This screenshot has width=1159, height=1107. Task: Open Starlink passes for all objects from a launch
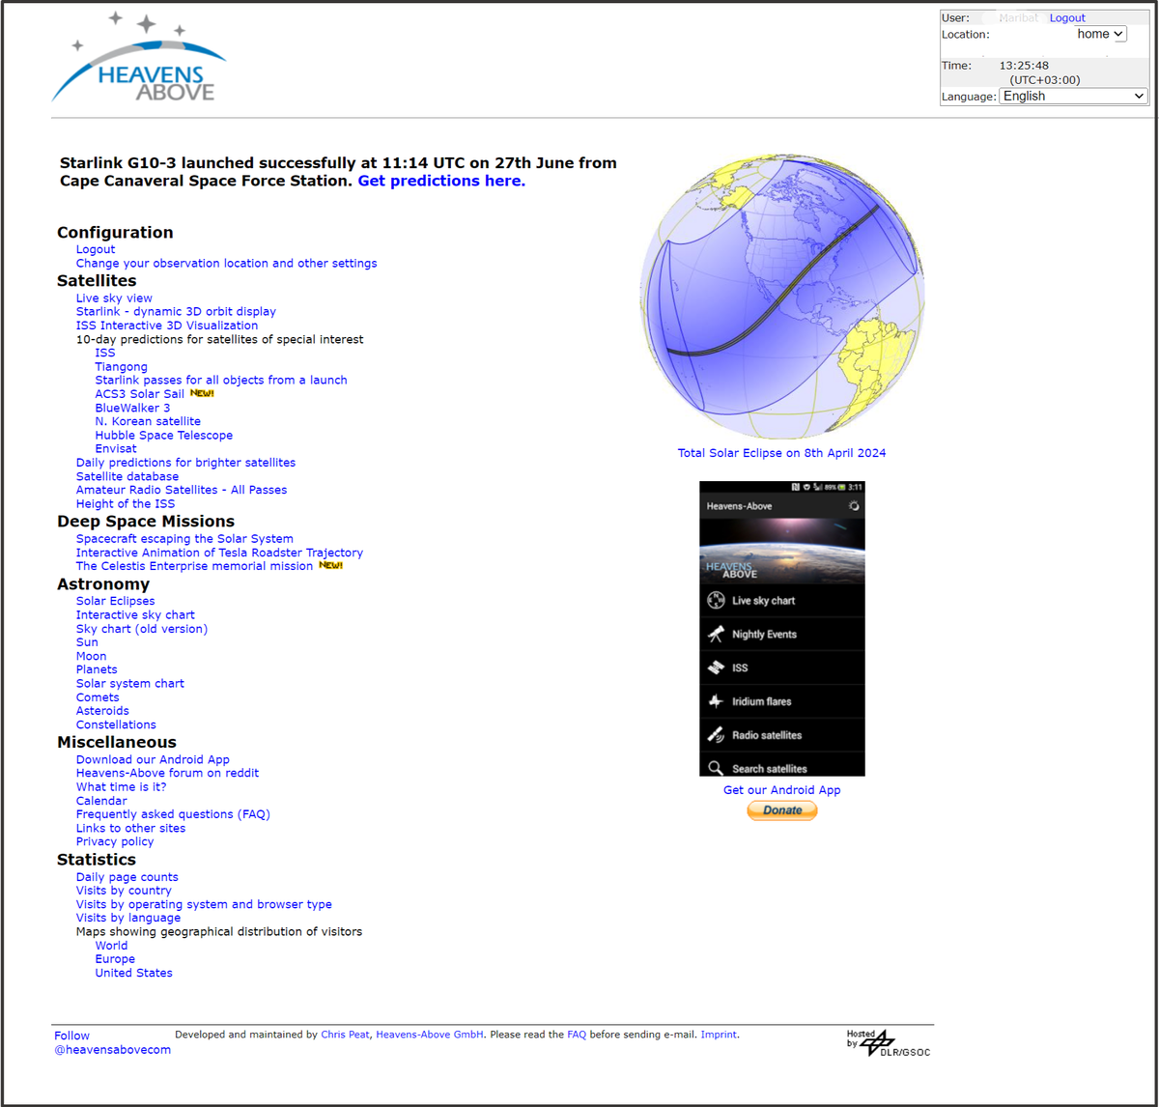pos(221,381)
